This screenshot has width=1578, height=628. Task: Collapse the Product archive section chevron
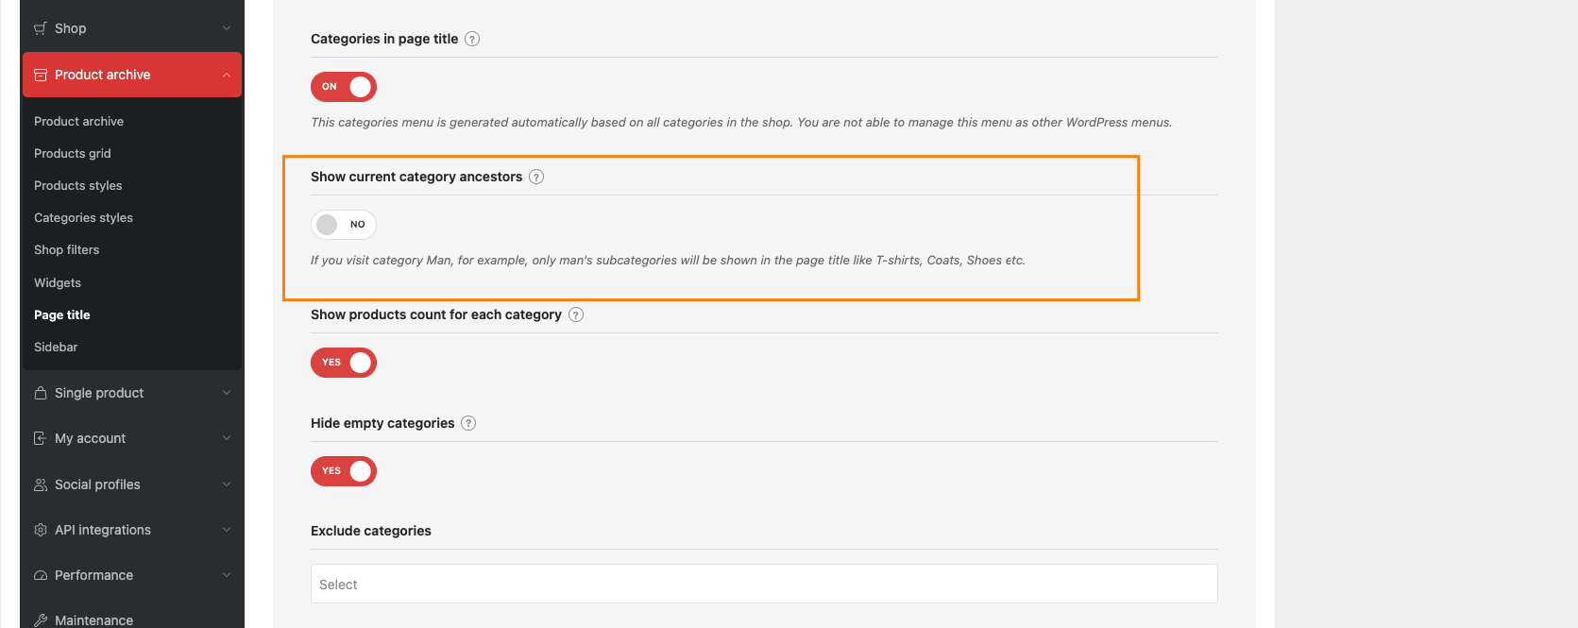tap(227, 75)
